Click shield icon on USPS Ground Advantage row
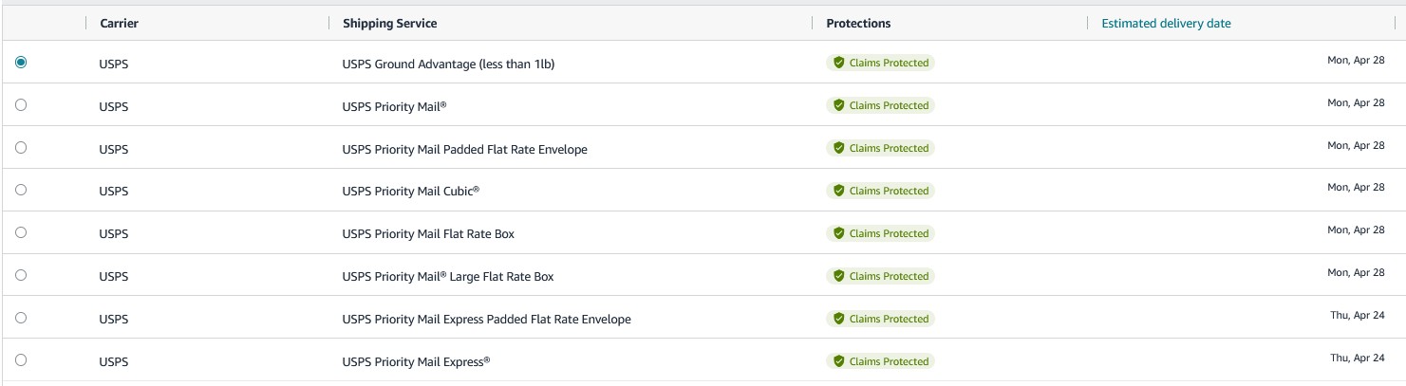The height and width of the screenshot is (386, 1406). [838, 63]
